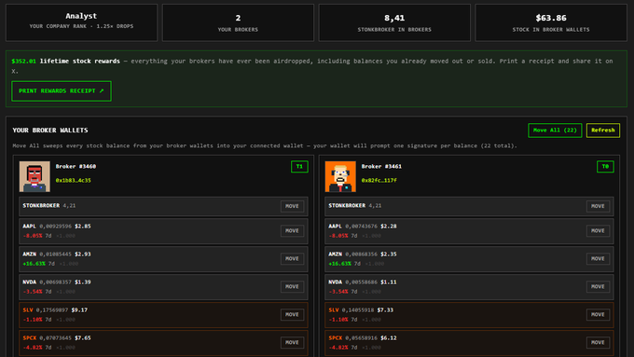Click Your Broker Wallets heading

[x=50, y=130]
